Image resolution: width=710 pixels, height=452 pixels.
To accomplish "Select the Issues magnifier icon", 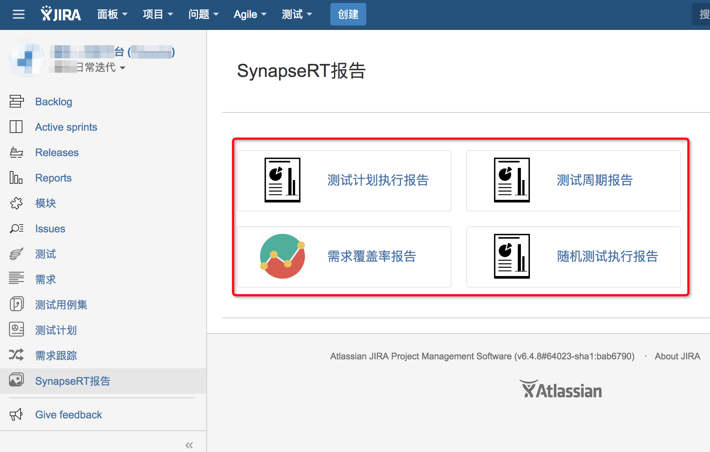I will coord(16,228).
